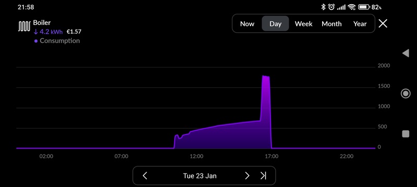The height and width of the screenshot is (187, 417).
Task: Tap the Android home circle button
Action: pos(406,94)
